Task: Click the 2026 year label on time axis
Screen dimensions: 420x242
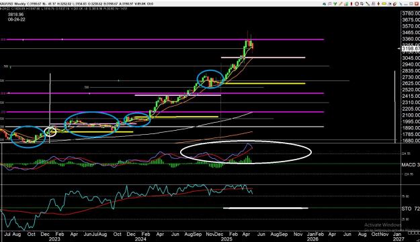Action: click(x=312, y=239)
